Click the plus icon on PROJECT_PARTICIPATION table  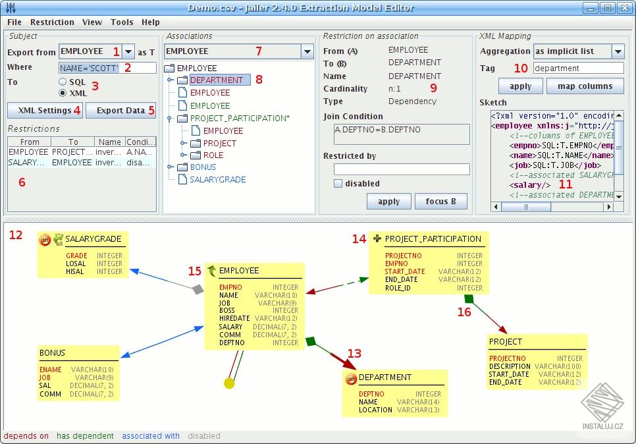(377, 238)
